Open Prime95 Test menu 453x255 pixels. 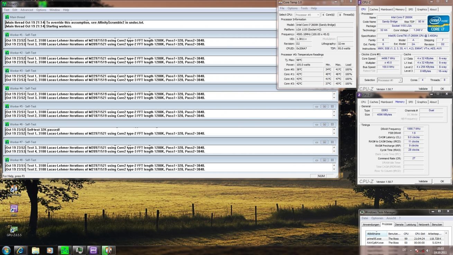[x=7, y=10]
